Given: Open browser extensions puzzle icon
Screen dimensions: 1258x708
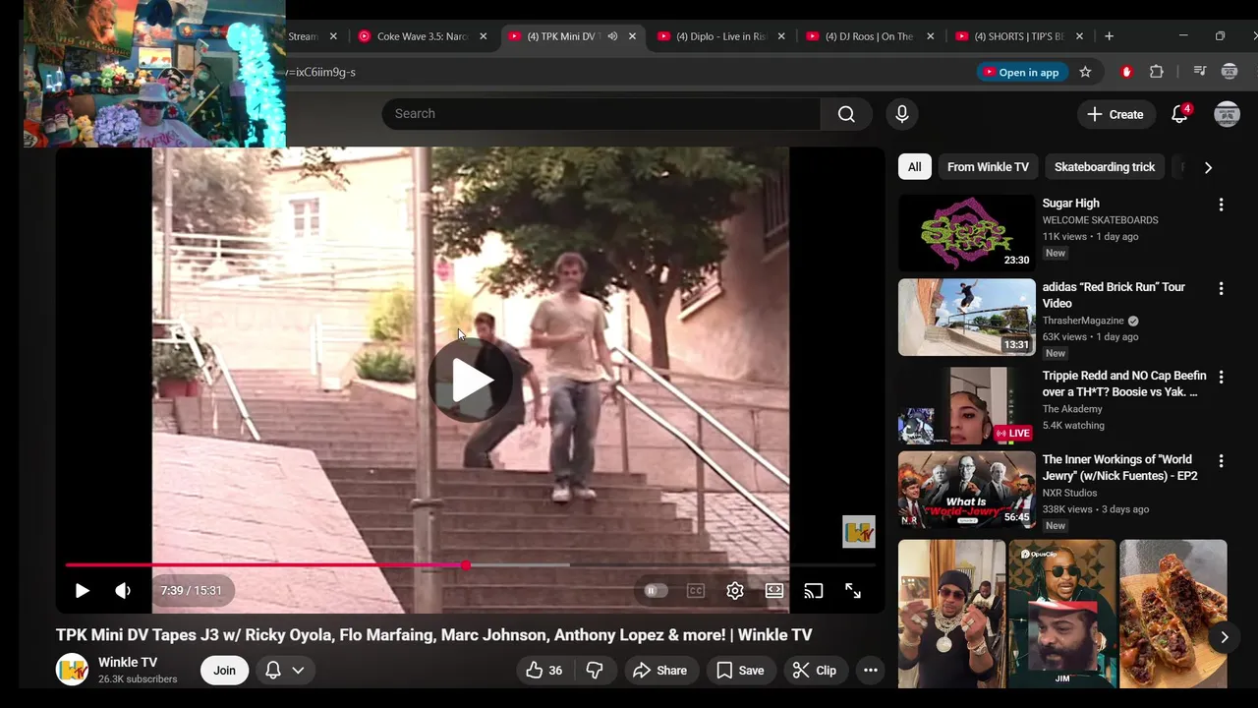Looking at the screenshot, I should tap(1157, 72).
